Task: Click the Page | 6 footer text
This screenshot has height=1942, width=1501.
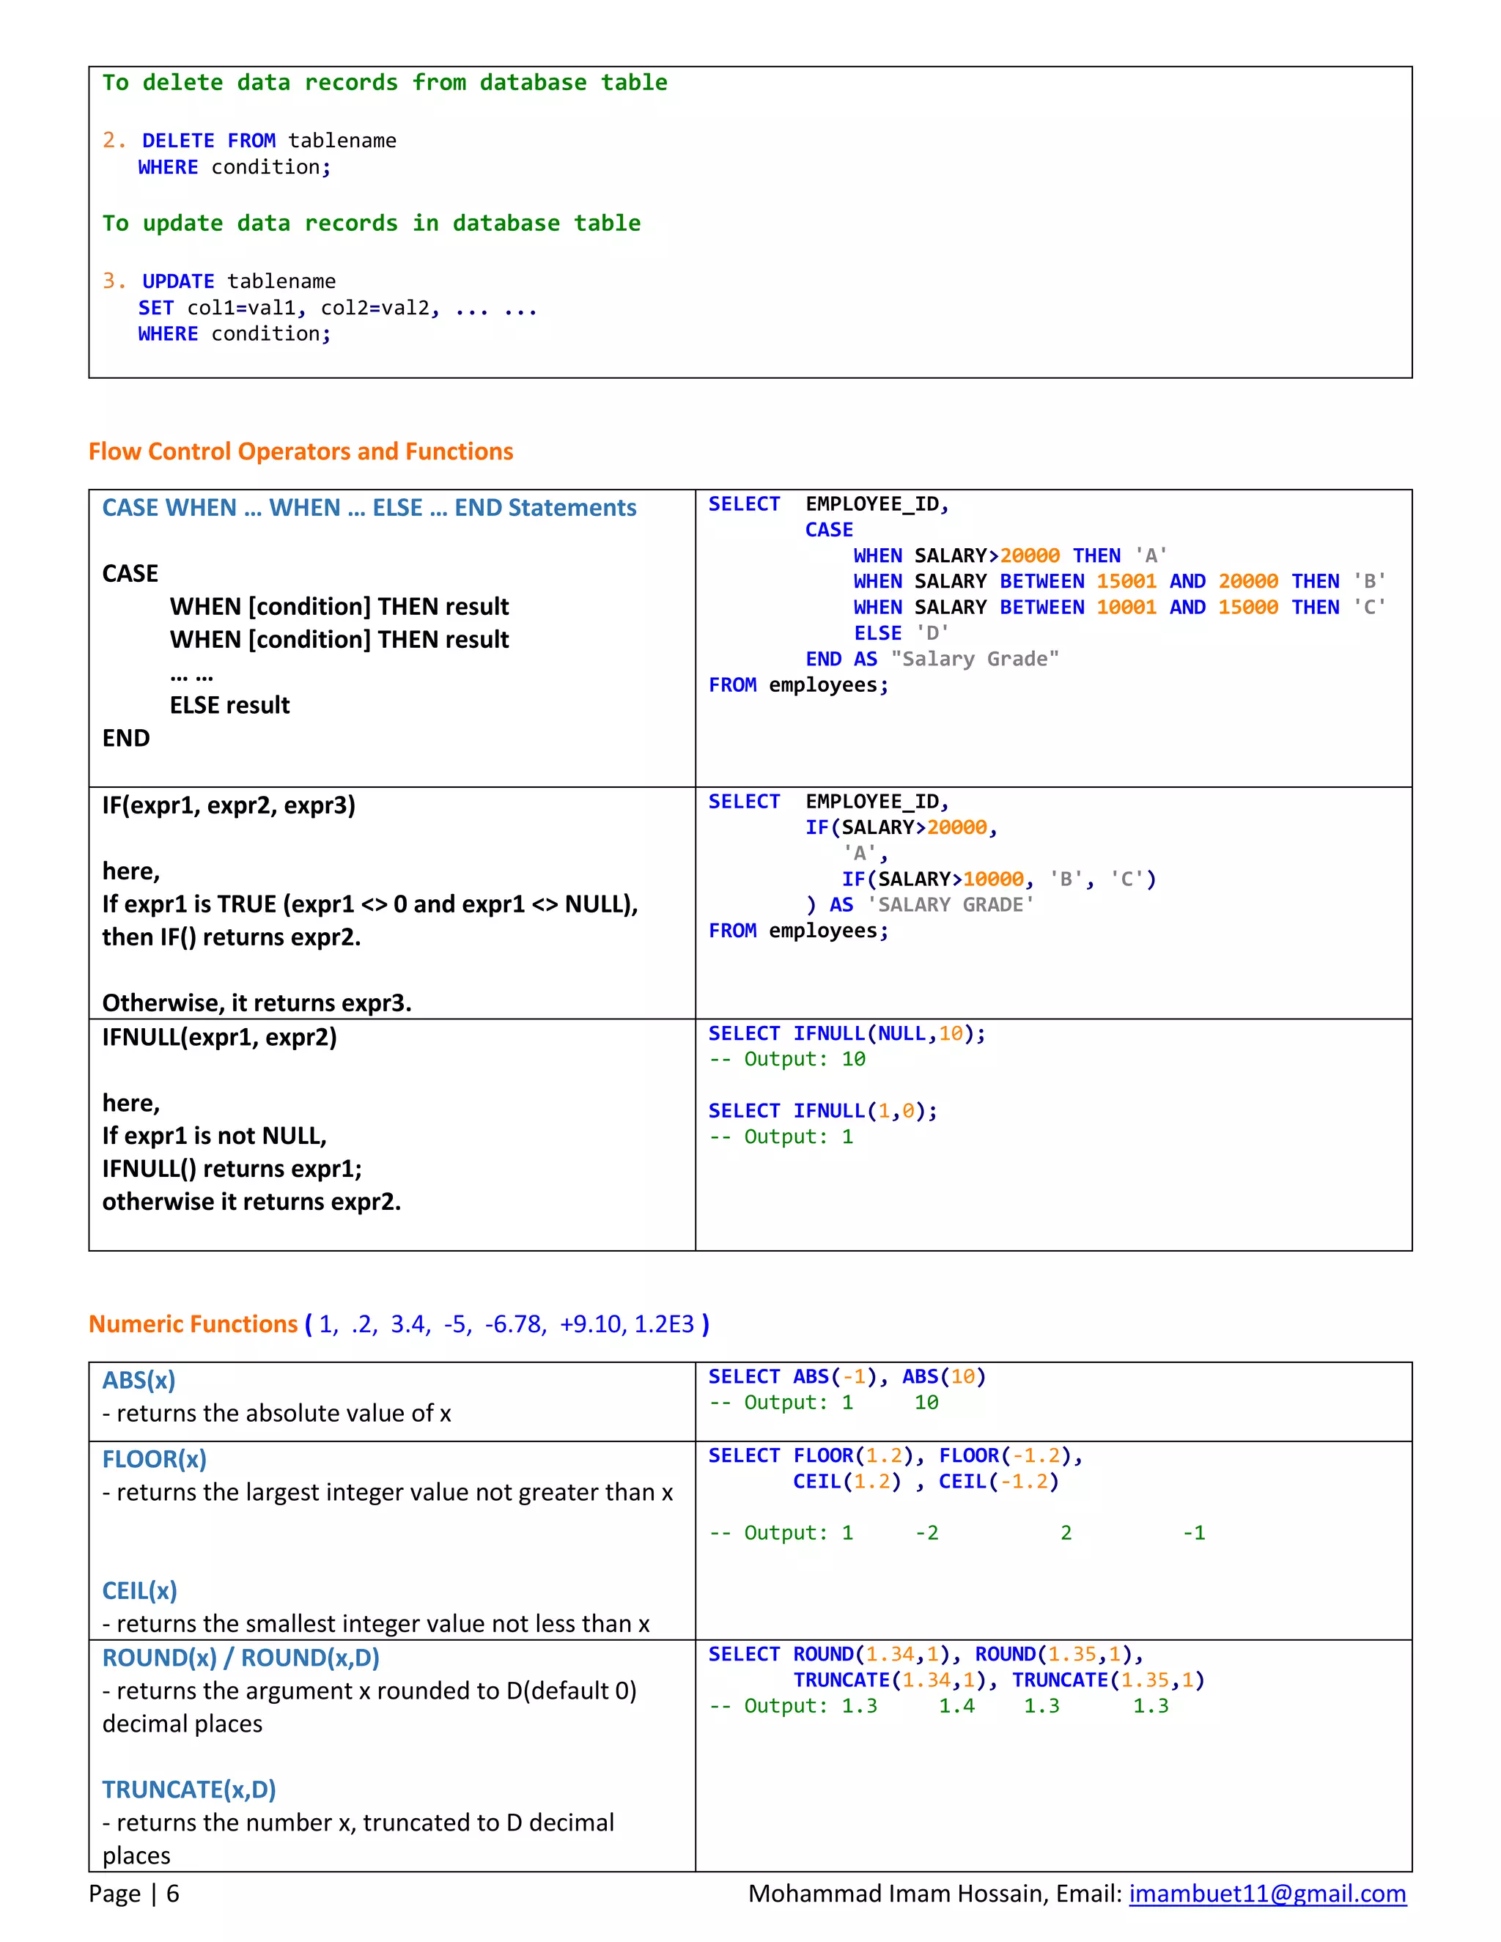Action: 133,1893
